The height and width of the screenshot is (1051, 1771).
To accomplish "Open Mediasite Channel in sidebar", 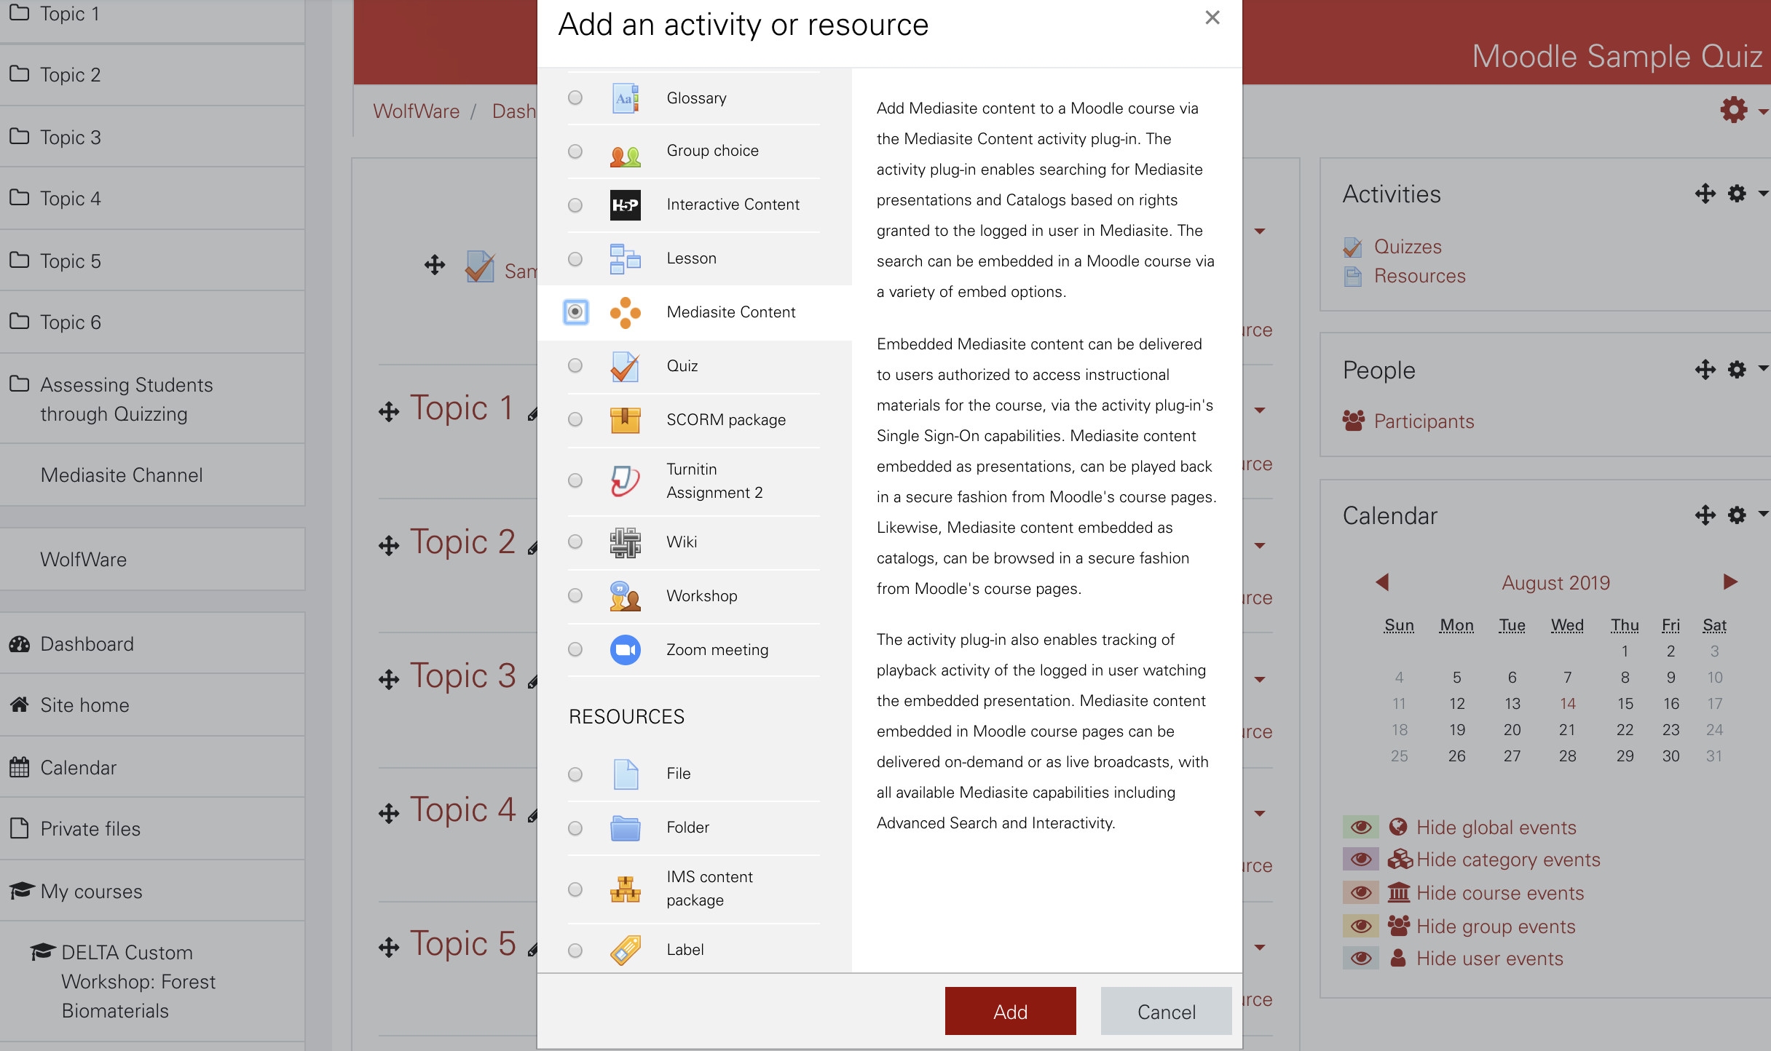I will click(152, 475).
